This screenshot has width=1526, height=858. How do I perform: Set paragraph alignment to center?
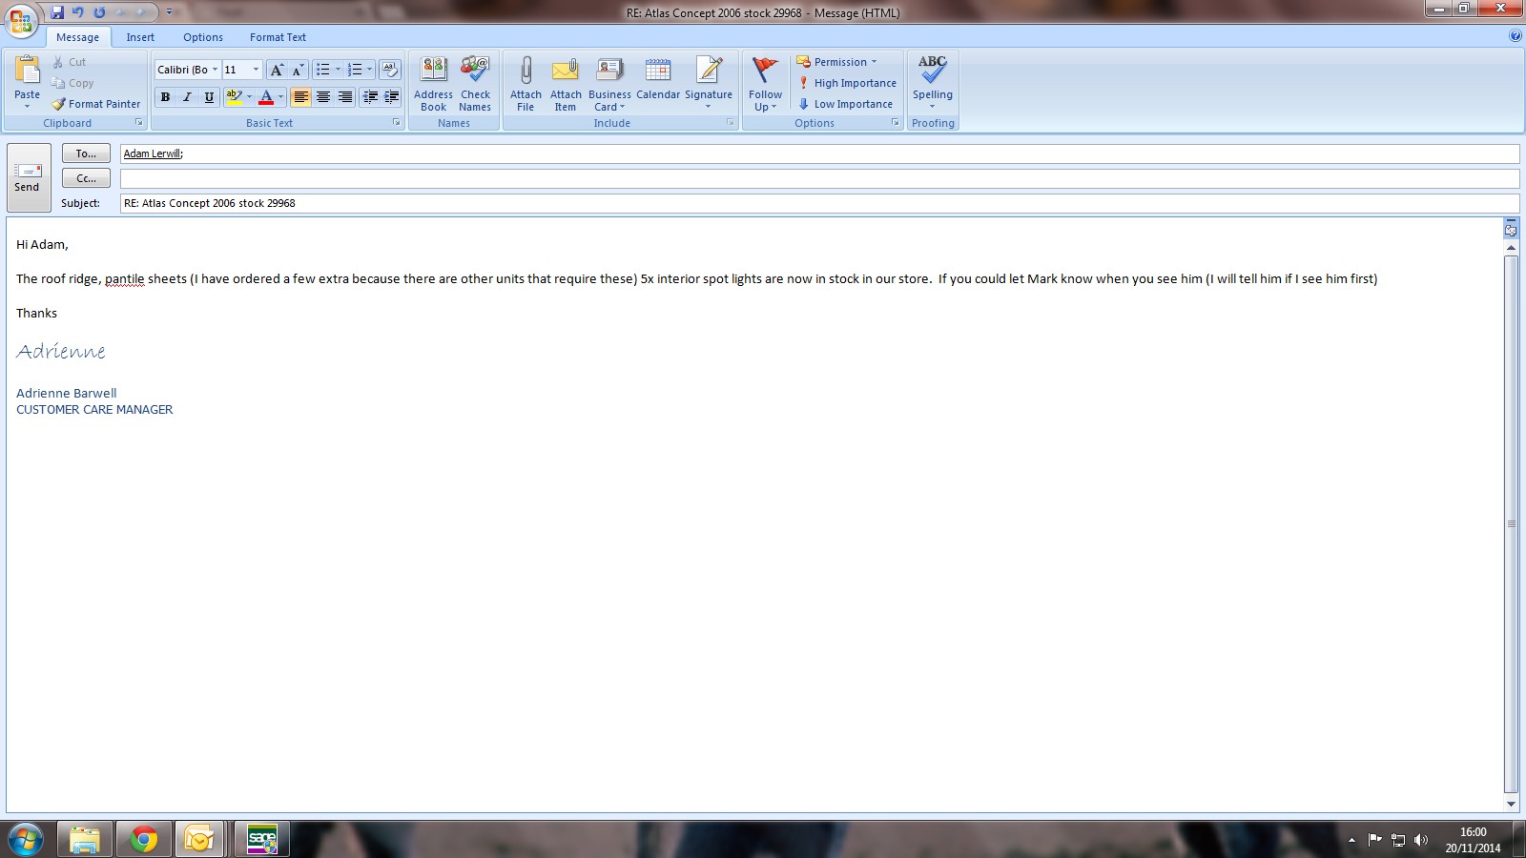click(x=323, y=97)
